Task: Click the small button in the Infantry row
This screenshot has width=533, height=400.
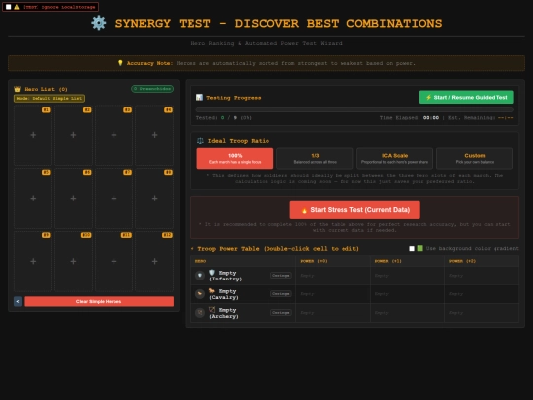Action: click(280, 276)
